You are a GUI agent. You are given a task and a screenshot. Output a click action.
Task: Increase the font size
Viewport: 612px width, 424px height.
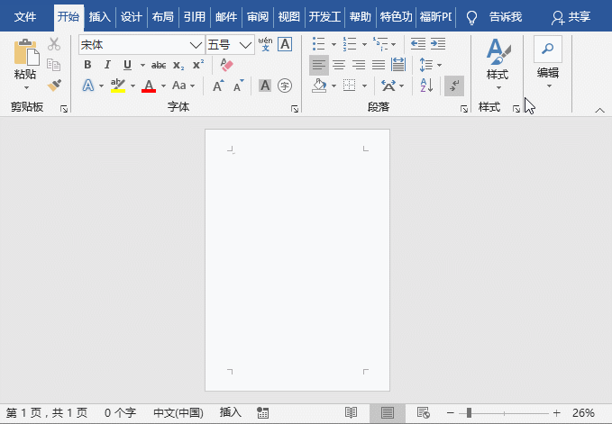click(218, 86)
